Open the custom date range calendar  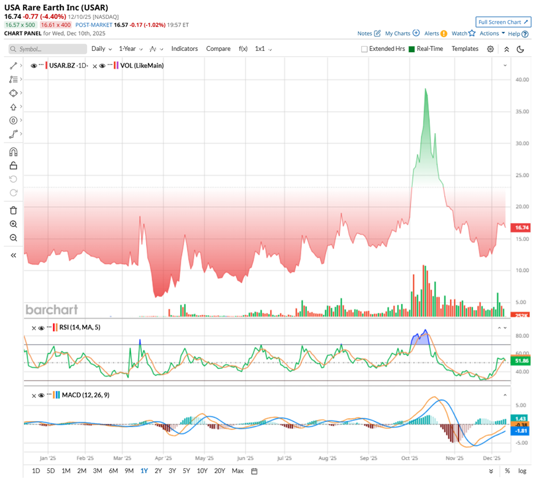254,471
